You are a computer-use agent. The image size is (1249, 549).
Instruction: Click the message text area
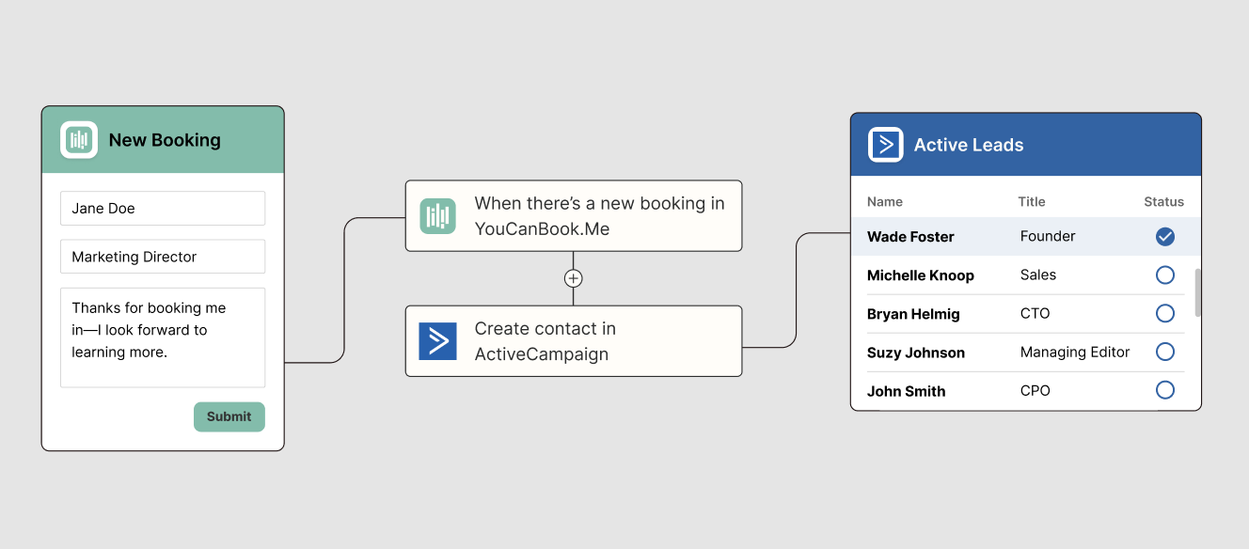163,337
